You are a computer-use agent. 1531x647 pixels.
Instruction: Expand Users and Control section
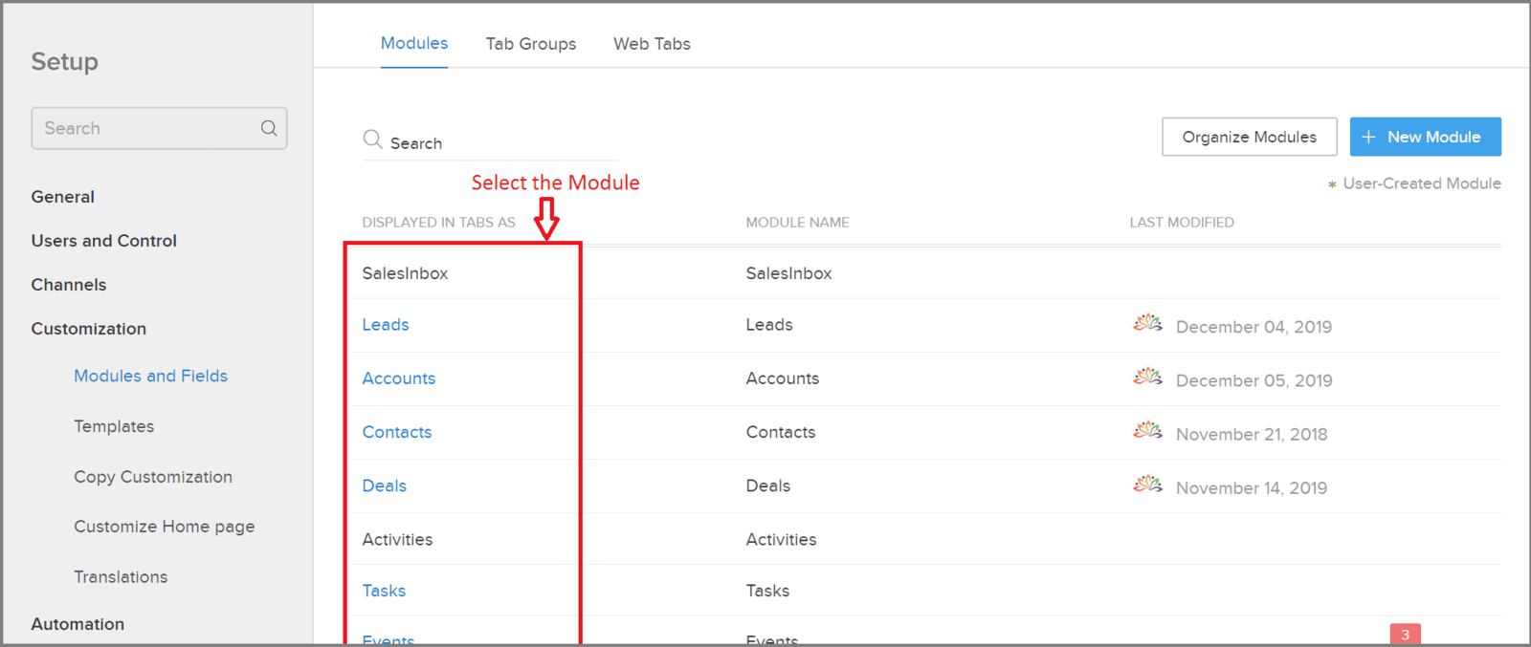pyautogui.click(x=104, y=241)
